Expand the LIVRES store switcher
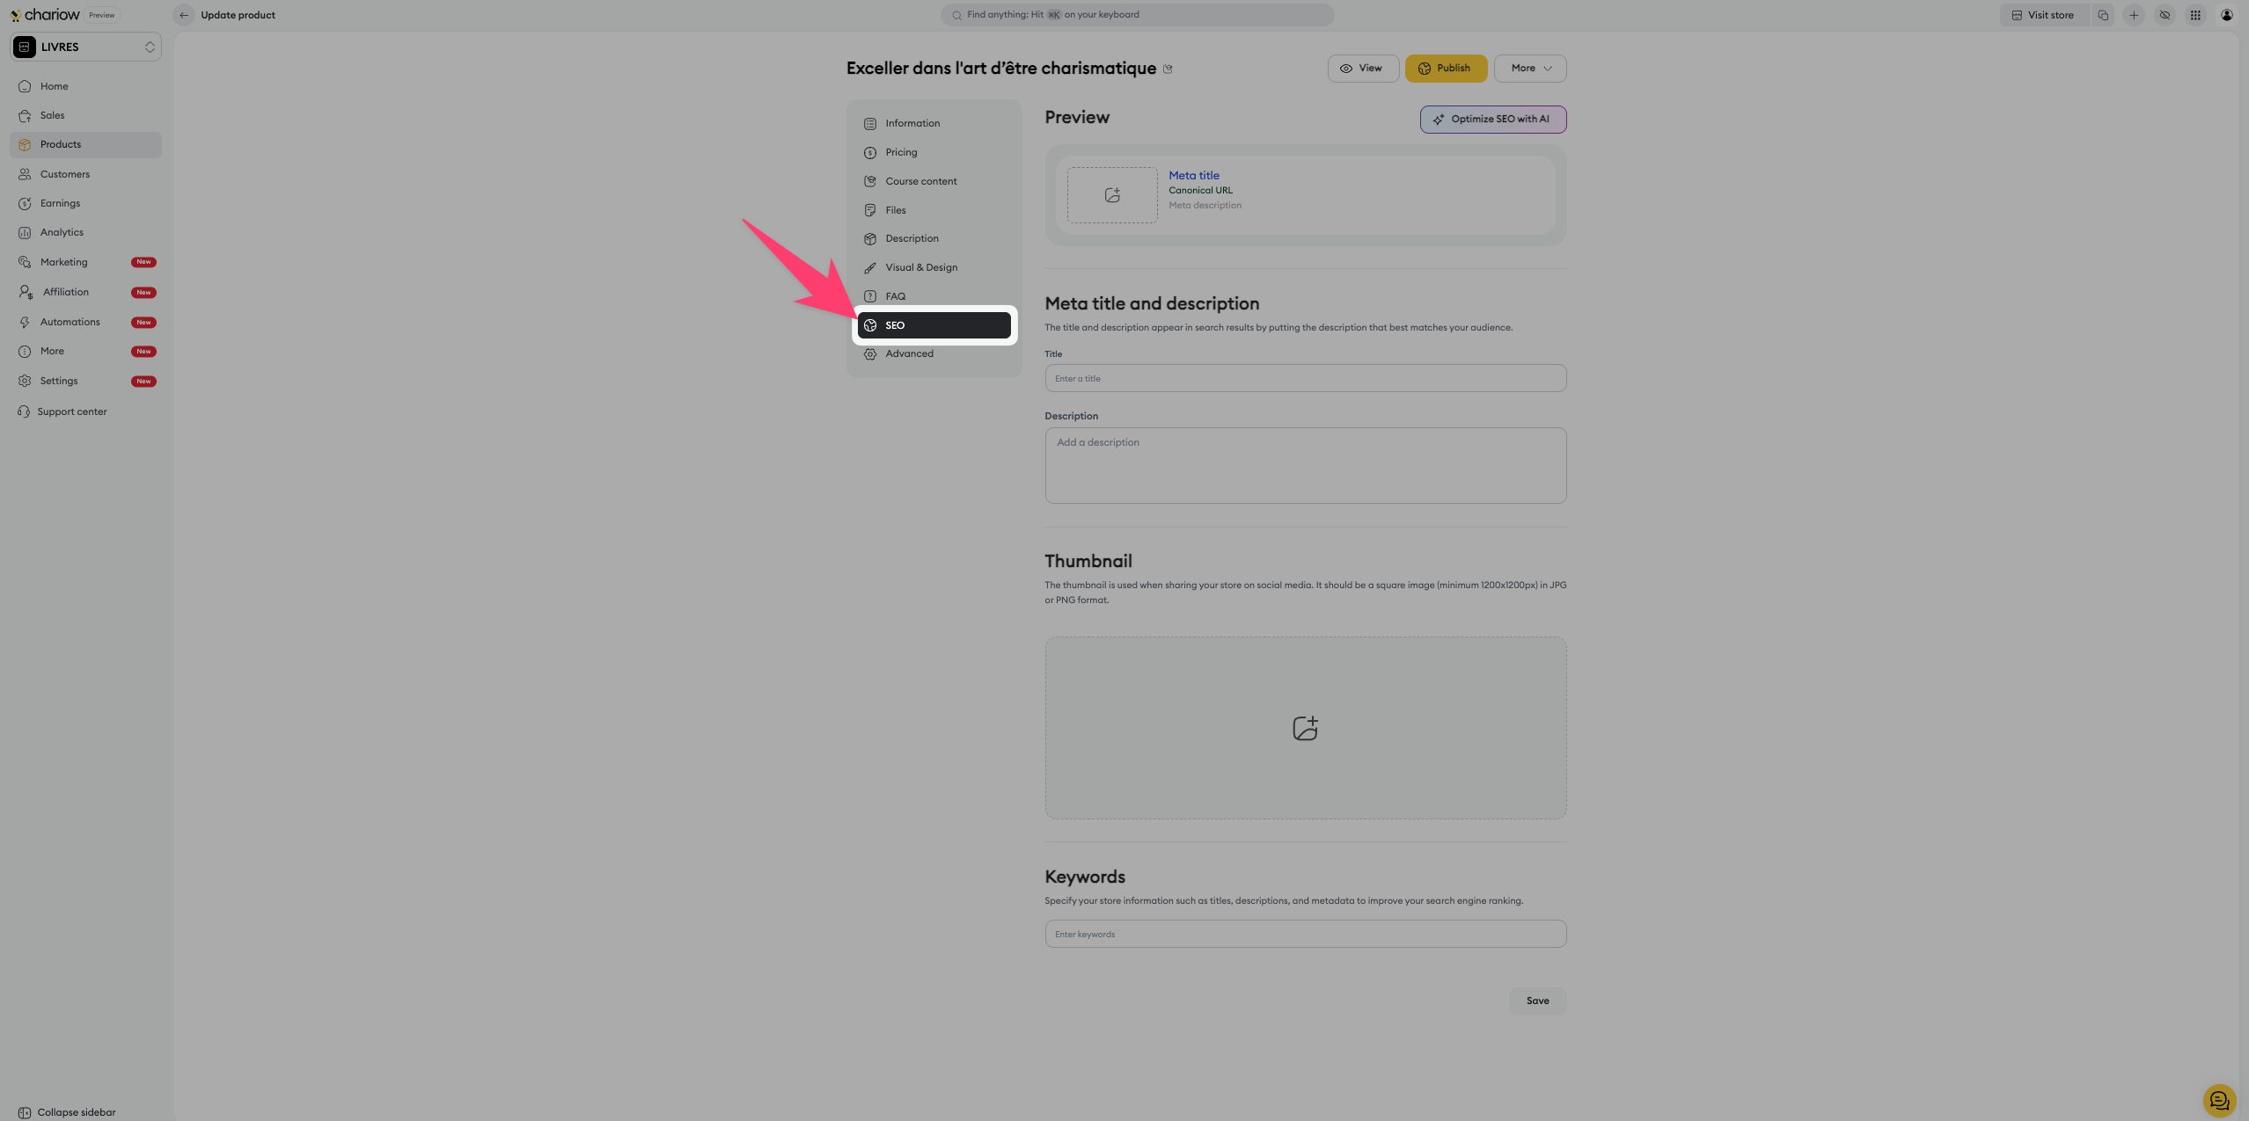The width and height of the screenshot is (2249, 1121). [86, 47]
